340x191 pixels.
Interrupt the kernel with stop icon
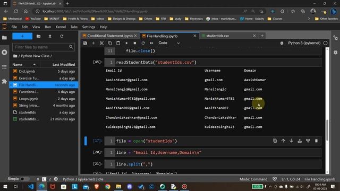134,43
